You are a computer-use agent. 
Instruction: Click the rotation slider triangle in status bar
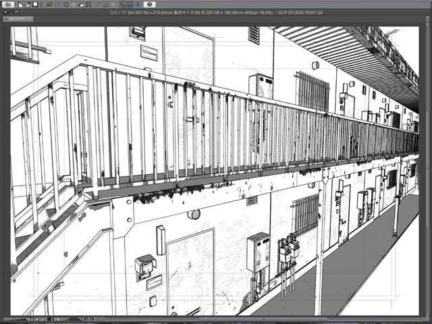pos(74,319)
